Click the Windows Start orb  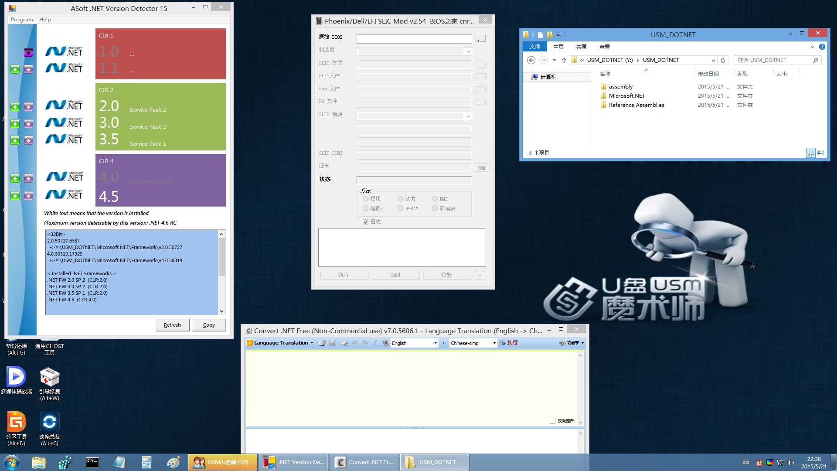[11, 462]
